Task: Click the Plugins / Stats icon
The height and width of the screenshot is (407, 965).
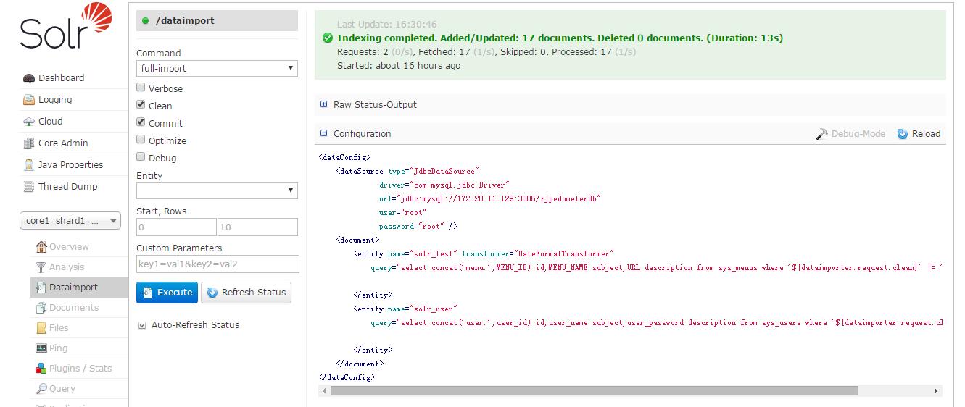Action: pyautogui.click(x=41, y=369)
